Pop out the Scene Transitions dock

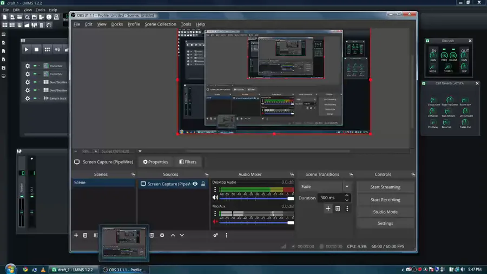[351, 174]
